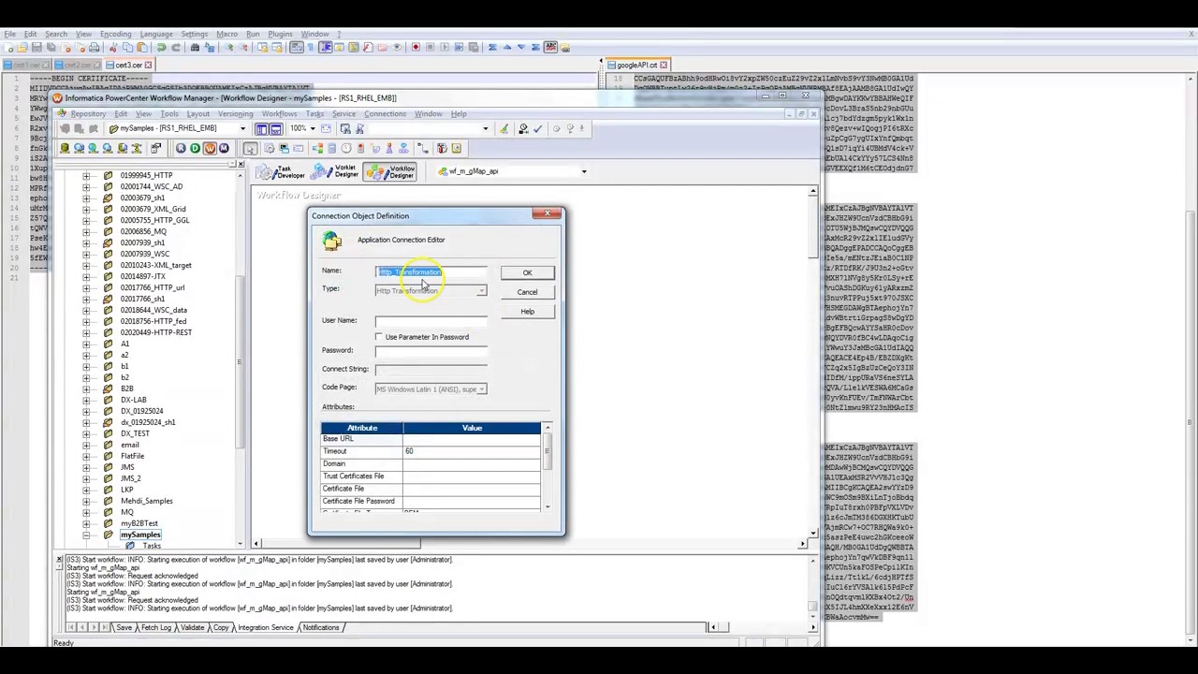Switch to googleAPI.crt tab in Notepad++

point(636,65)
